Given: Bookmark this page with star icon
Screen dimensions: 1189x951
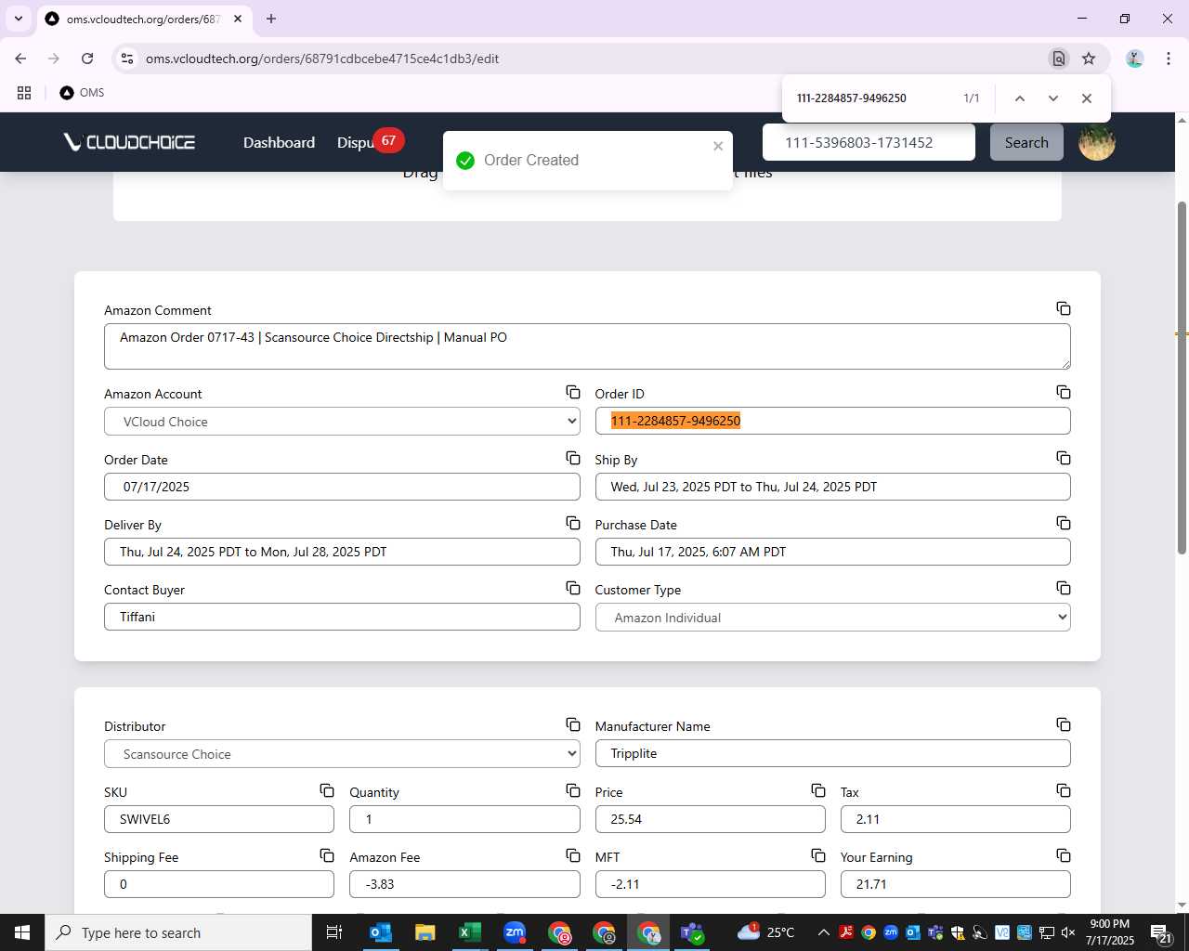Looking at the screenshot, I should click(x=1089, y=59).
